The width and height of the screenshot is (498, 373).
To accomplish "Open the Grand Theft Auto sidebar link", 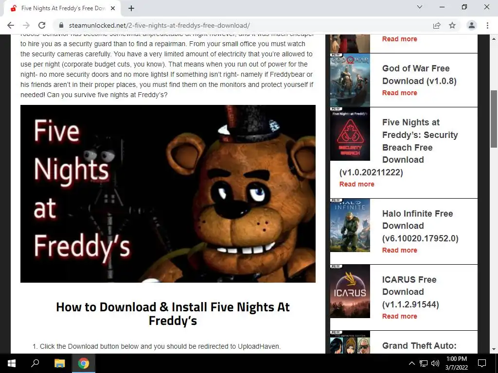I will click(419, 346).
